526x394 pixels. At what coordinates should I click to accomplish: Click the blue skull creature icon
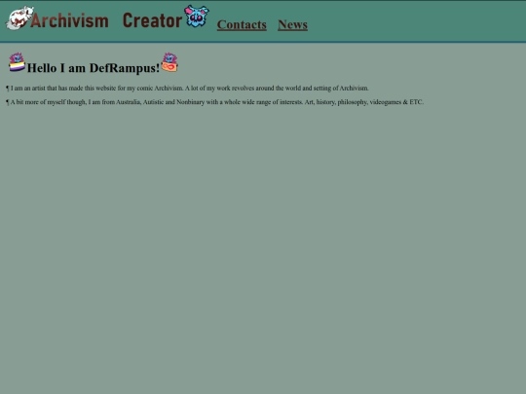[x=197, y=16]
